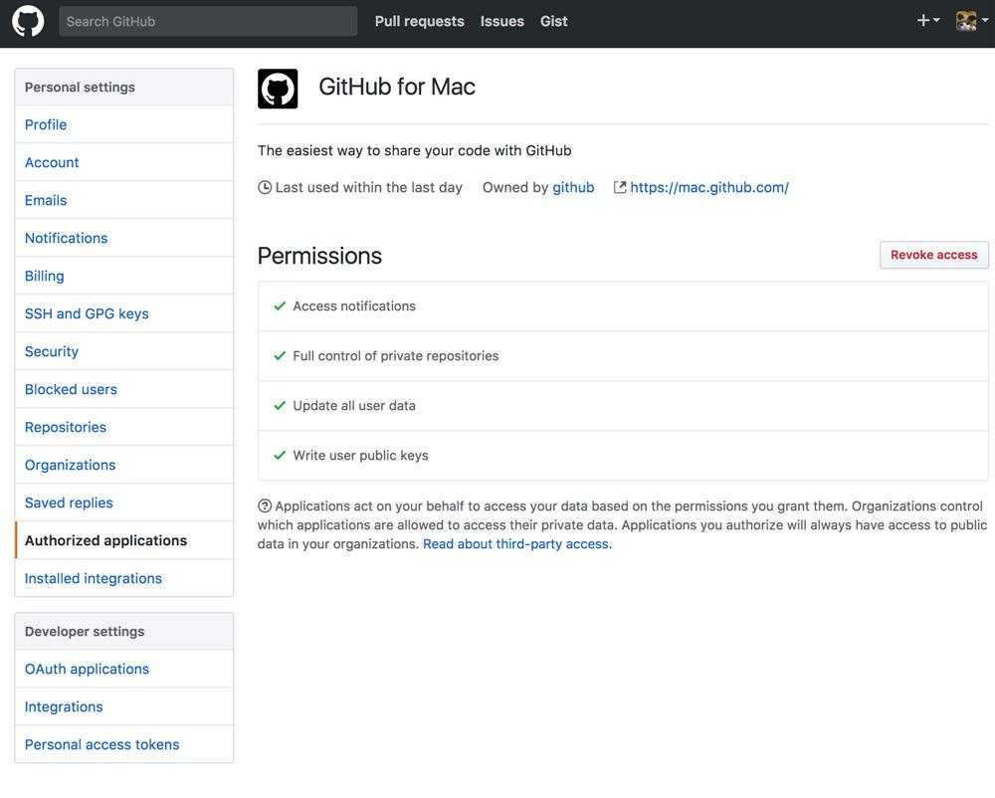Click the Write user public keys text
The height and width of the screenshot is (798, 995).
coord(360,455)
